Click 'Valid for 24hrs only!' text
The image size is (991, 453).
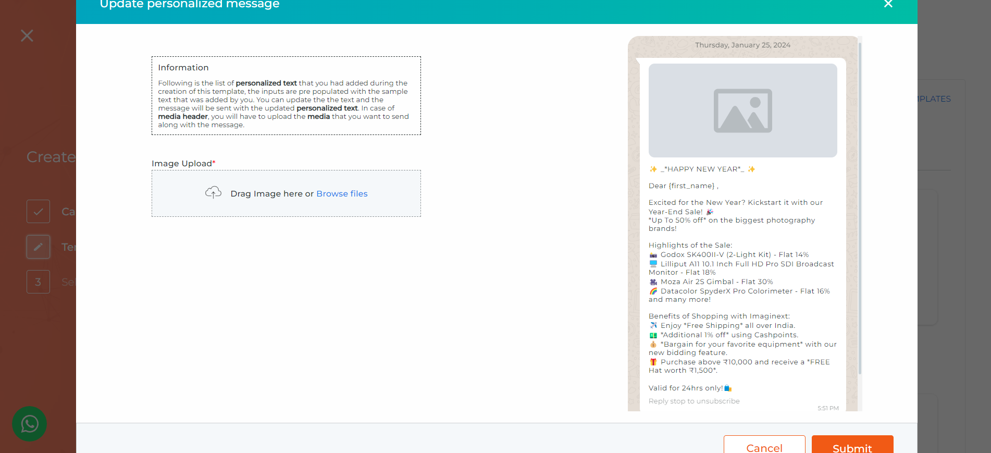686,388
